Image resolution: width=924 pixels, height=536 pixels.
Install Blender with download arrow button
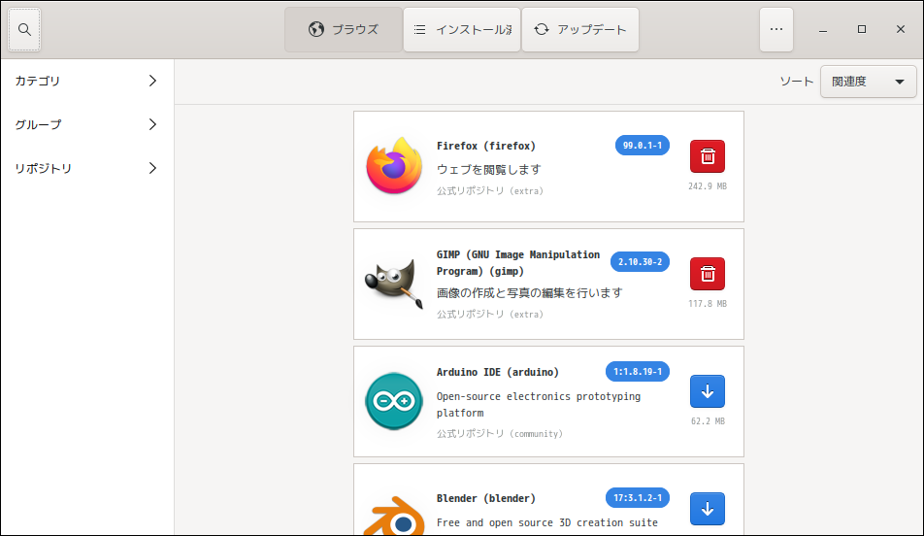tap(708, 508)
